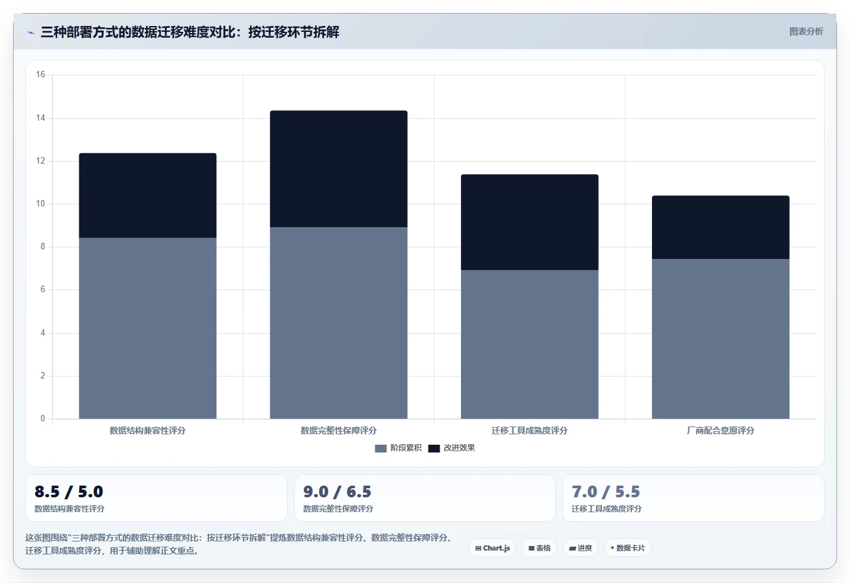Screen dimensions: 850x583
Task: Click the grey segment of 数据完整性保障评分 bar
Action: (338, 323)
